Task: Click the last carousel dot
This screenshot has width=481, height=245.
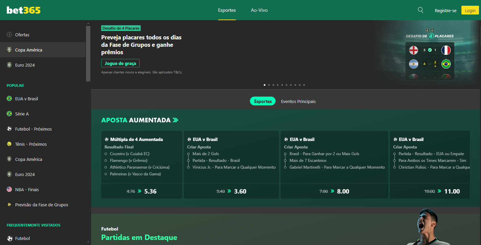Action: coord(304,85)
